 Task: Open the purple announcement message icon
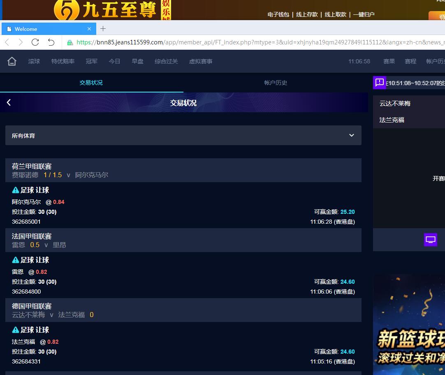pos(380,83)
